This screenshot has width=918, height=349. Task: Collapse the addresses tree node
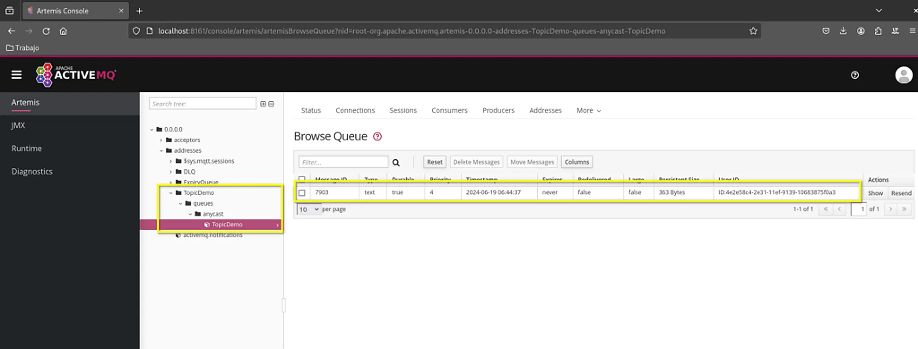pos(161,151)
